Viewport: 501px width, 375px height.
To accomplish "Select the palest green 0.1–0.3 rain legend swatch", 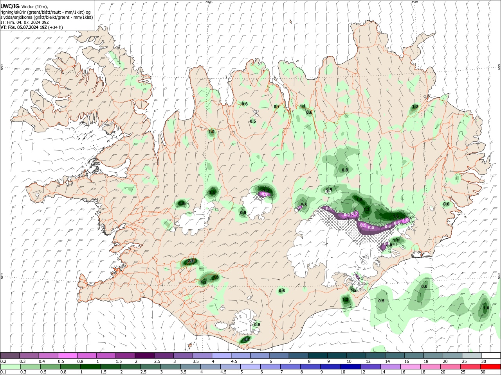I will click(10, 367).
